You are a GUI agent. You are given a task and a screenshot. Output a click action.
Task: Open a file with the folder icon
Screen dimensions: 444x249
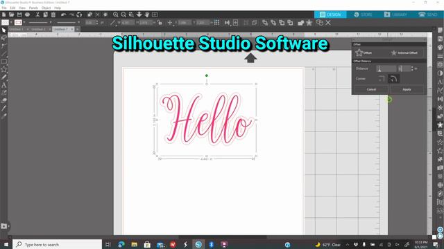12,15
